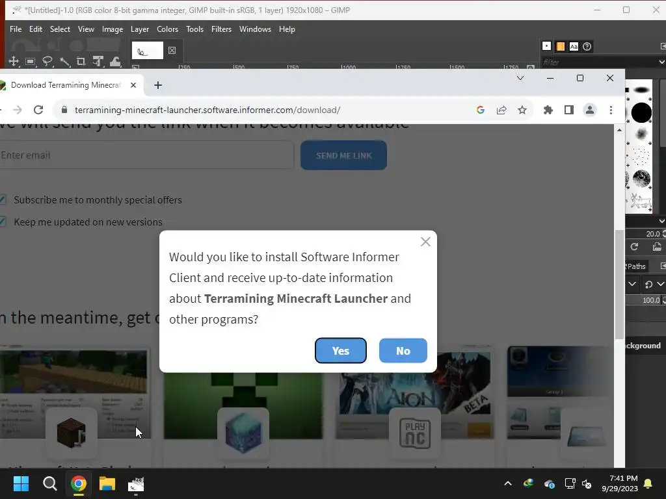Open a new Chrome tab with plus
This screenshot has height=499, width=666.
click(x=158, y=85)
